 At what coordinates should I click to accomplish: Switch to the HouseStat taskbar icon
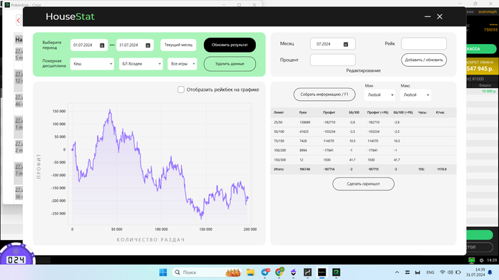pyautogui.click(x=321, y=272)
